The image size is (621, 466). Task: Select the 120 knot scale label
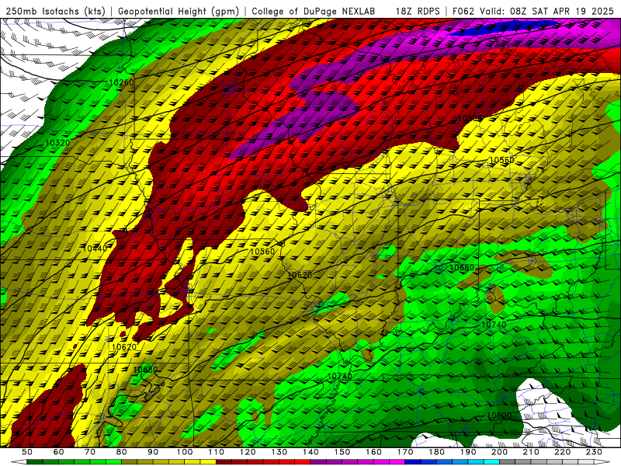point(248,452)
